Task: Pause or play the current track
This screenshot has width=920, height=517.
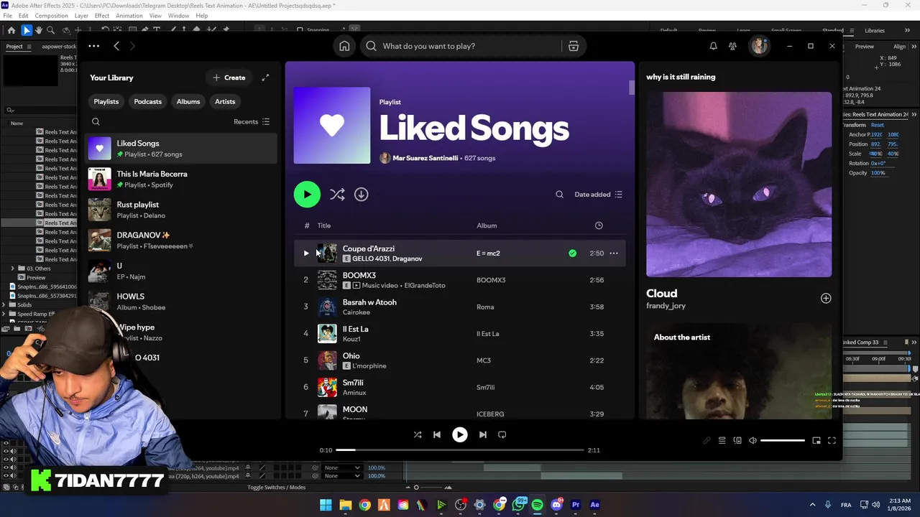Action: coord(460,434)
